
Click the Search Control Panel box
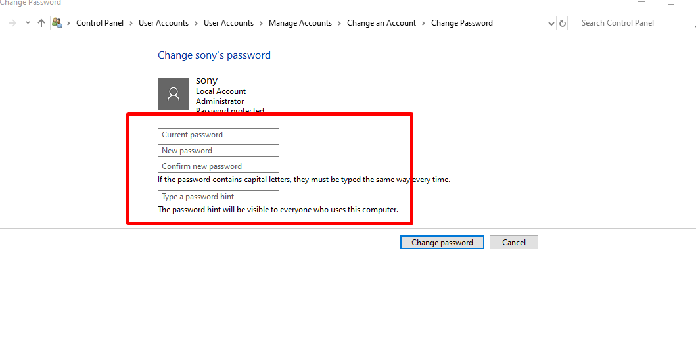tap(636, 23)
